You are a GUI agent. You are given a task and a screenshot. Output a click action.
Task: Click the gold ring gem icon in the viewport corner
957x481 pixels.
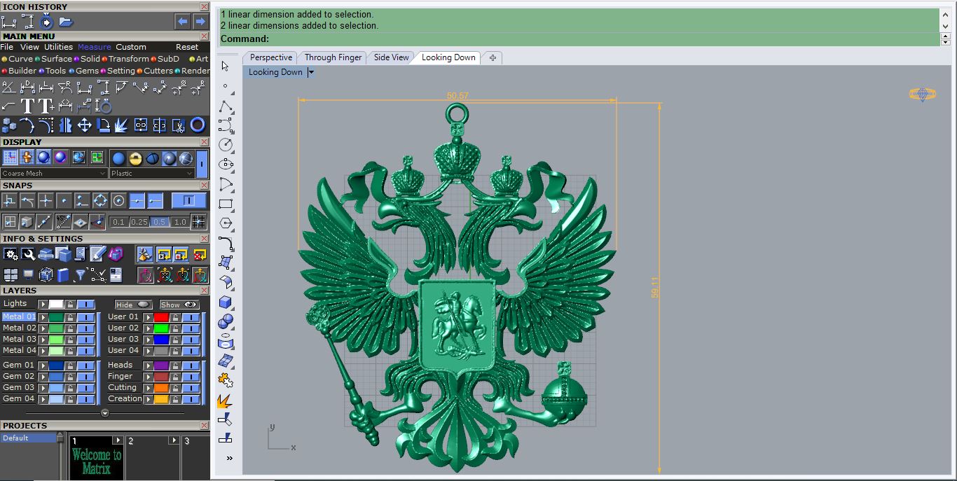tap(922, 94)
